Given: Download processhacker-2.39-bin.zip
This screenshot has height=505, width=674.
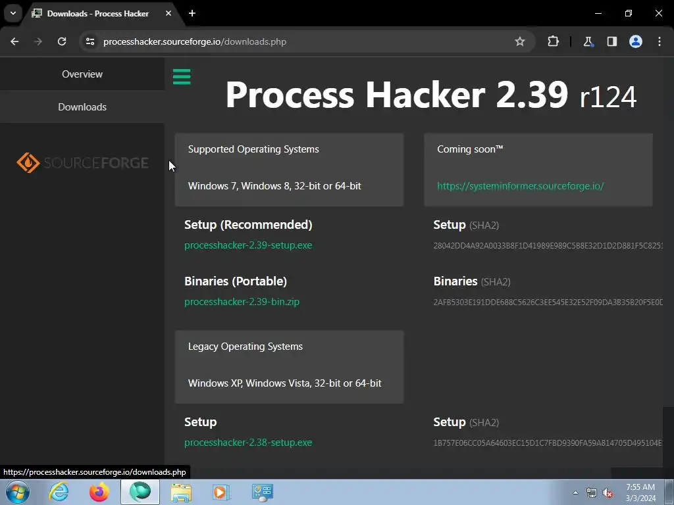Looking at the screenshot, I should tap(242, 302).
